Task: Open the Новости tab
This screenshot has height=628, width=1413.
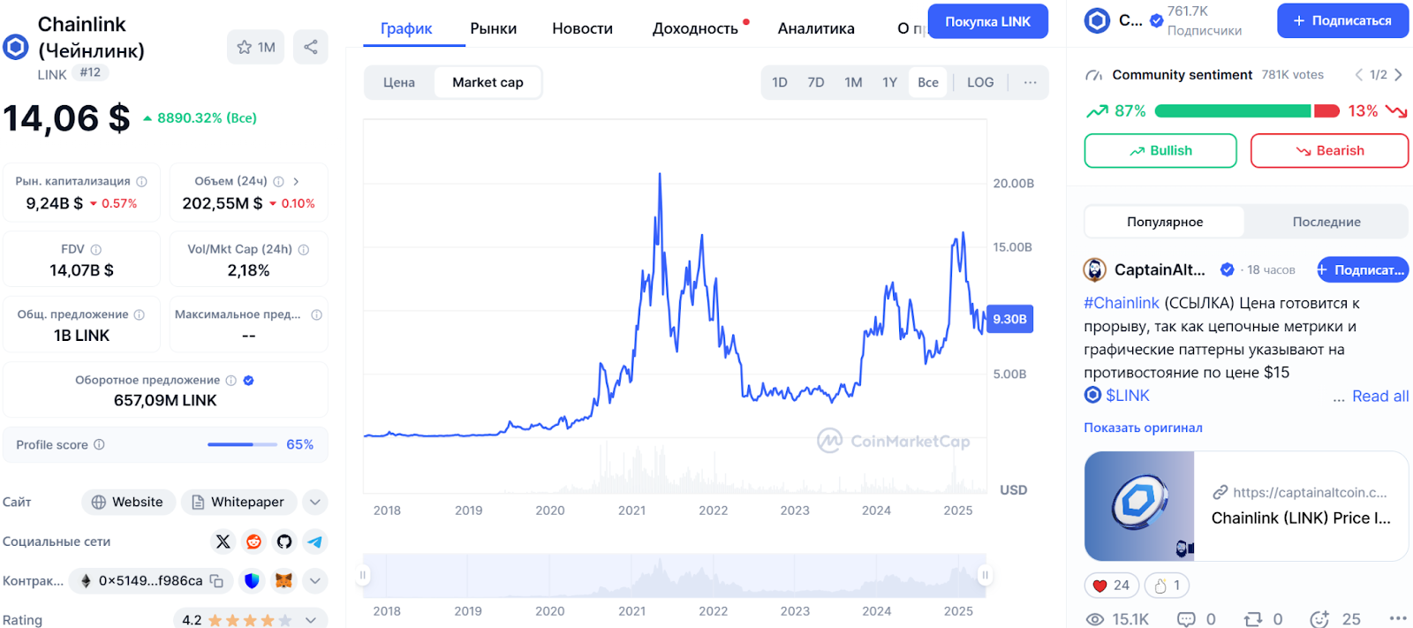Action: coord(583,28)
